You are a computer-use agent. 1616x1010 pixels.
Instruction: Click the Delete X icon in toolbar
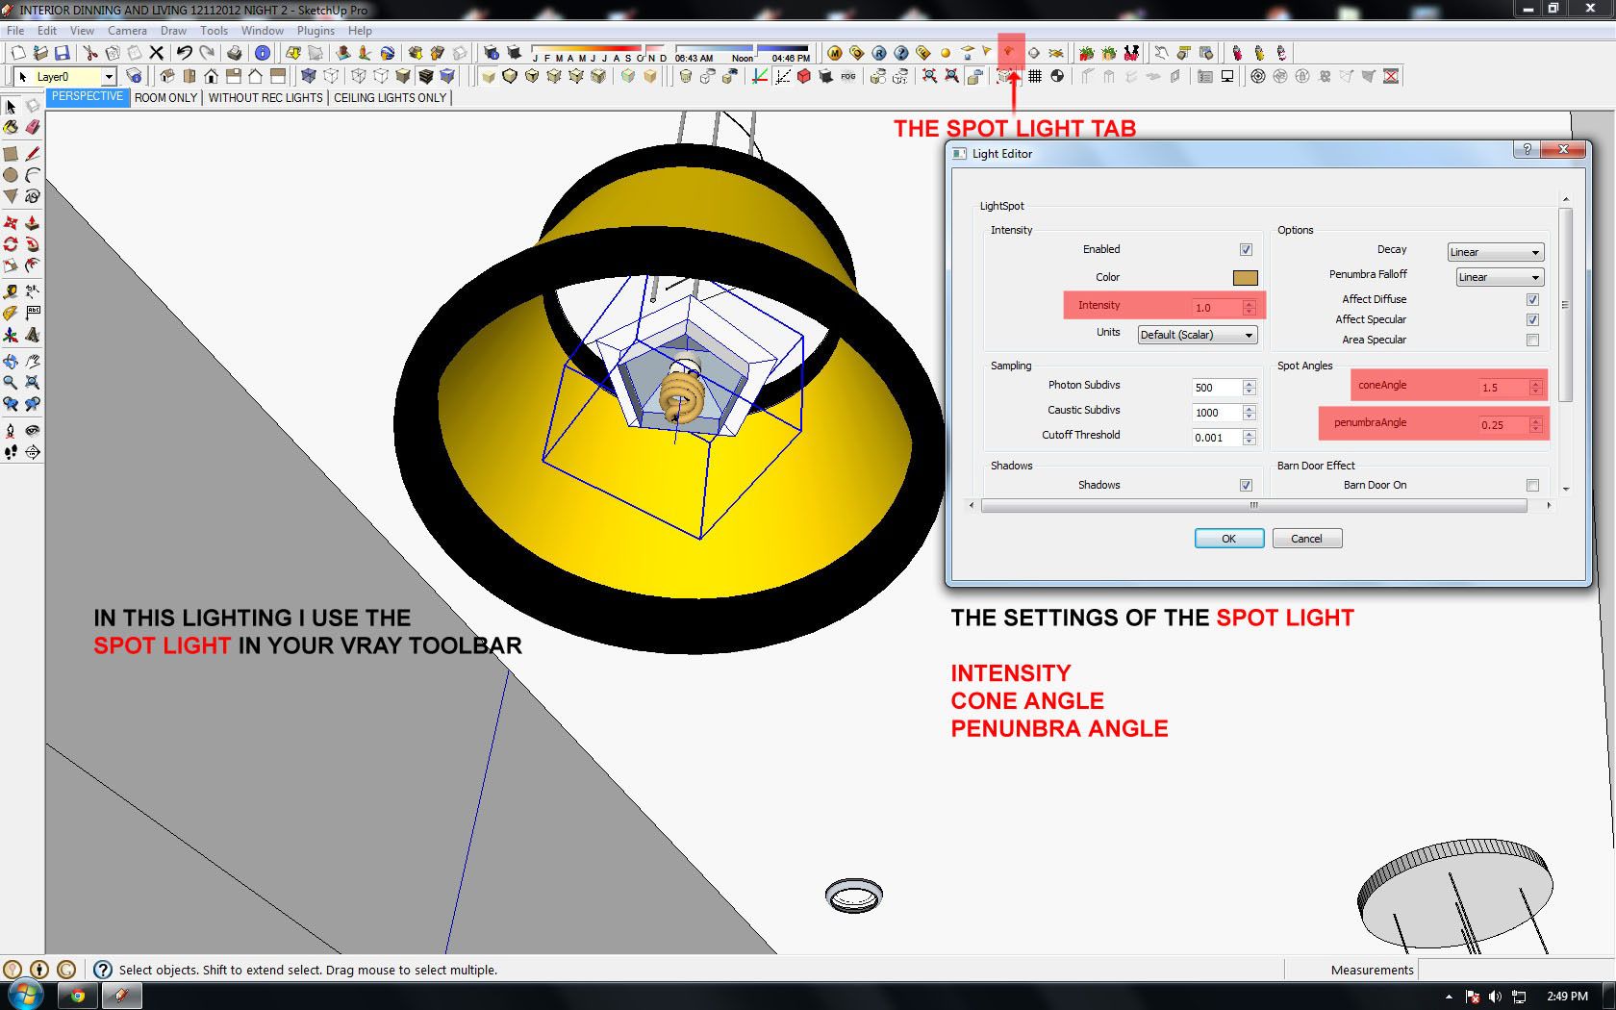pyautogui.click(x=157, y=53)
